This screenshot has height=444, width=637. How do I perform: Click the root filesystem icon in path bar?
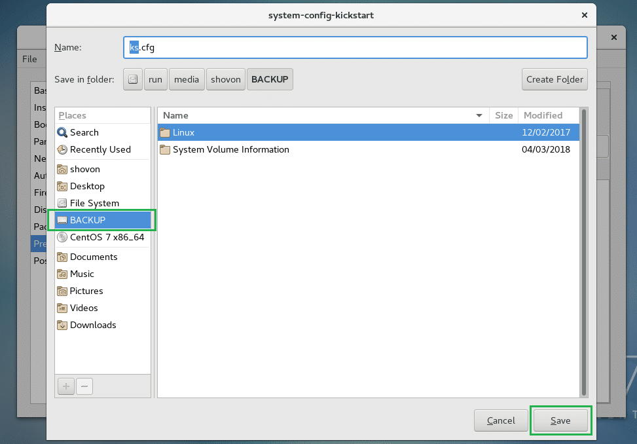click(x=133, y=79)
